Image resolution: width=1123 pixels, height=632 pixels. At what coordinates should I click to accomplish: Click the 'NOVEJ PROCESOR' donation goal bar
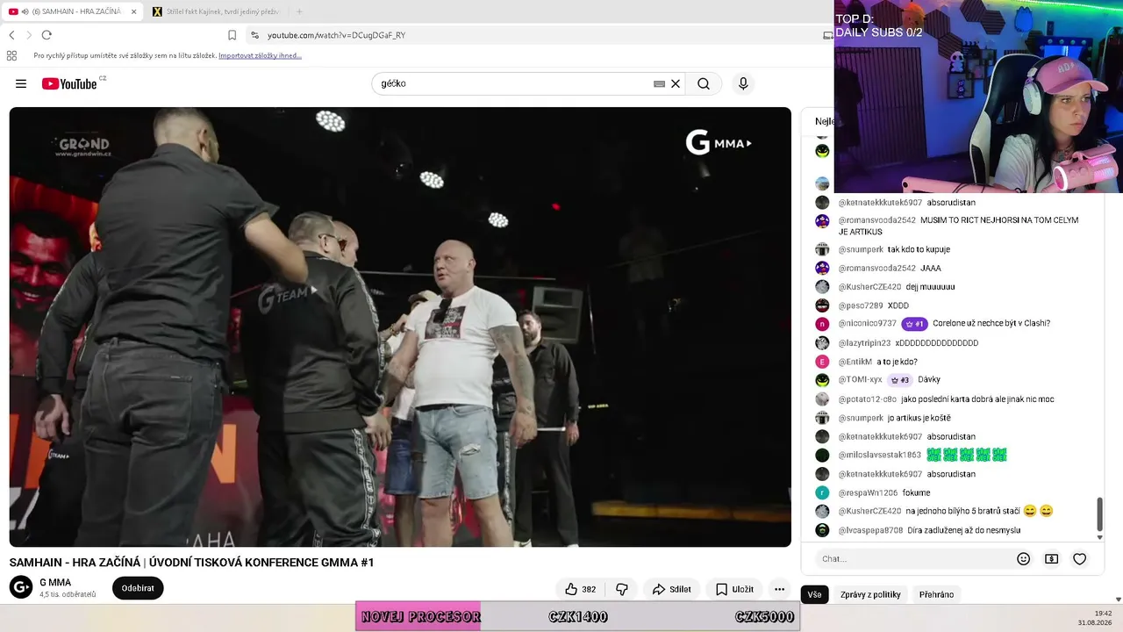[577, 616]
